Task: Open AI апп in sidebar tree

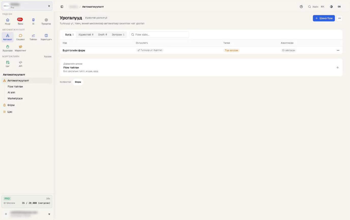Action: (11, 93)
